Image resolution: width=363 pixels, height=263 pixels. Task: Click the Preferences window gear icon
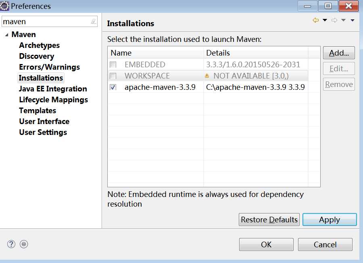tap(4, 6)
